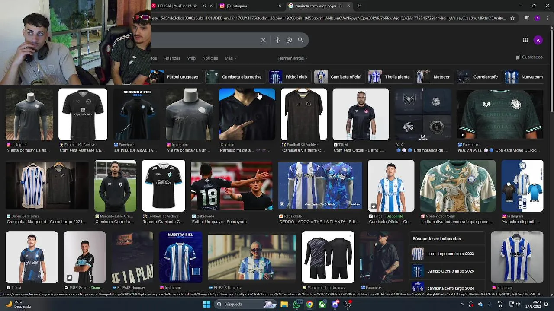
Task: Open Montevideo Portal marbled jersey image
Action: point(458,186)
